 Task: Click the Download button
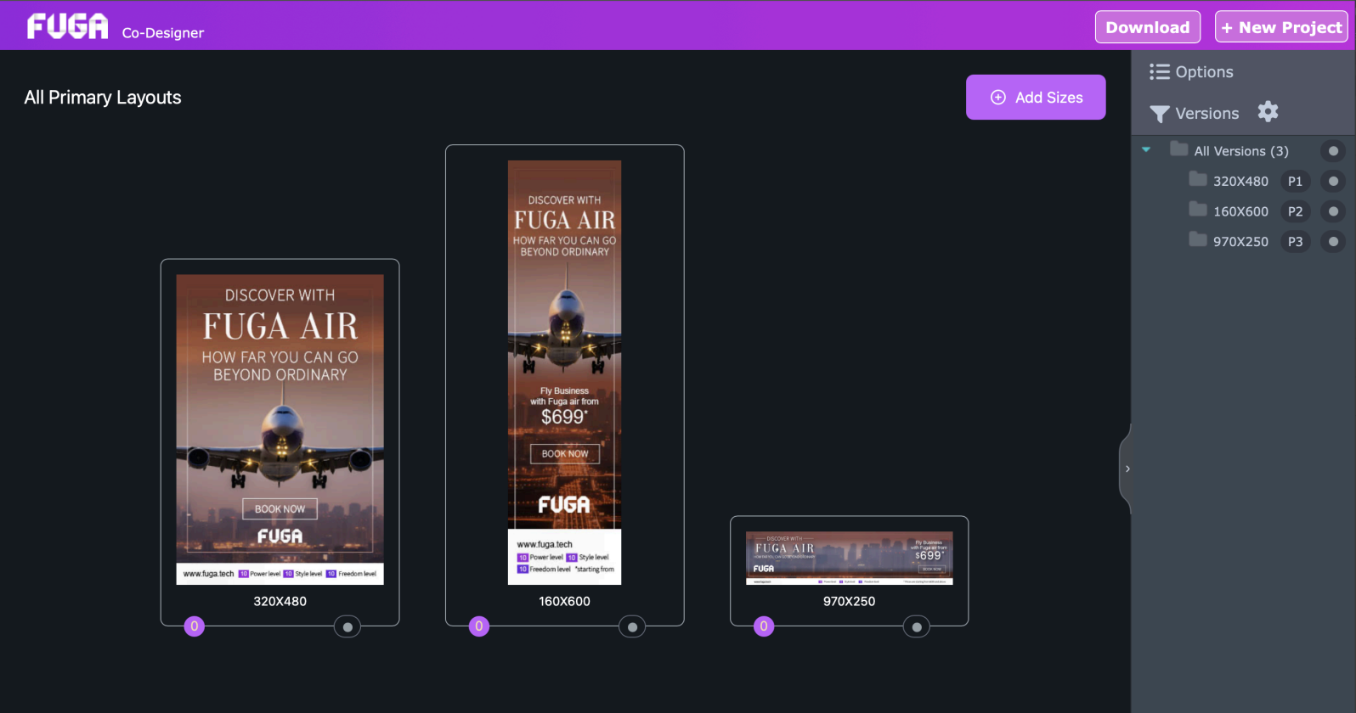pos(1148,27)
